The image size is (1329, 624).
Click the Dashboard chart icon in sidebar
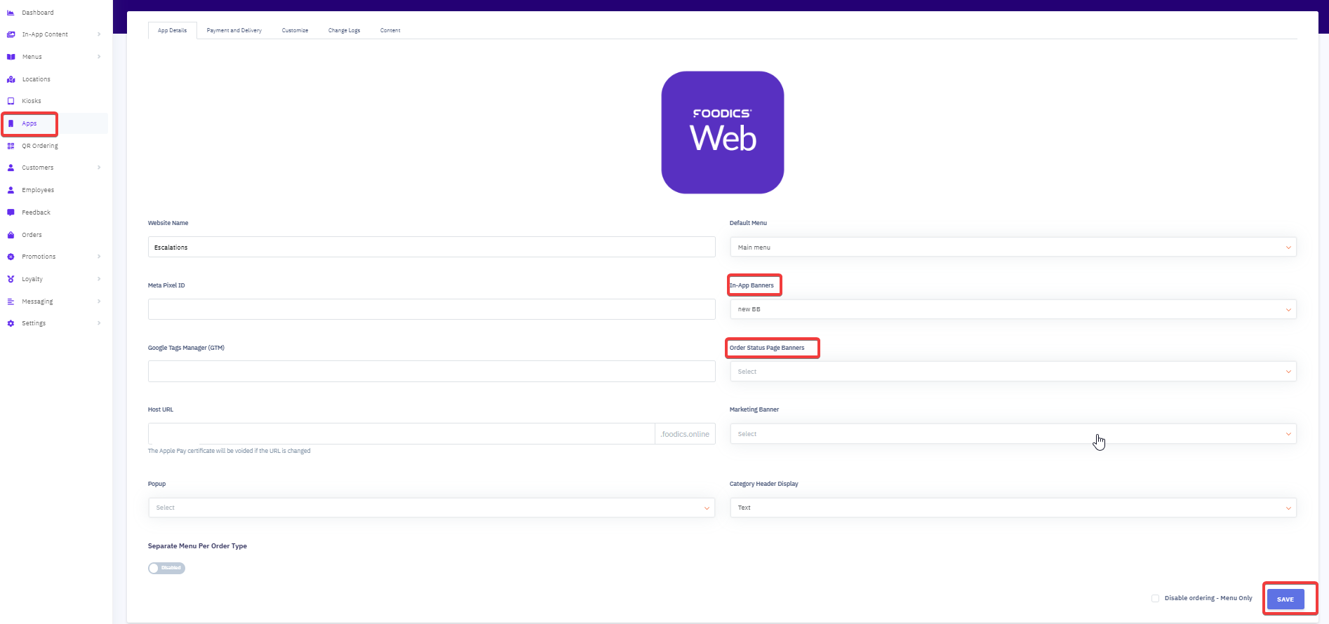coord(11,13)
